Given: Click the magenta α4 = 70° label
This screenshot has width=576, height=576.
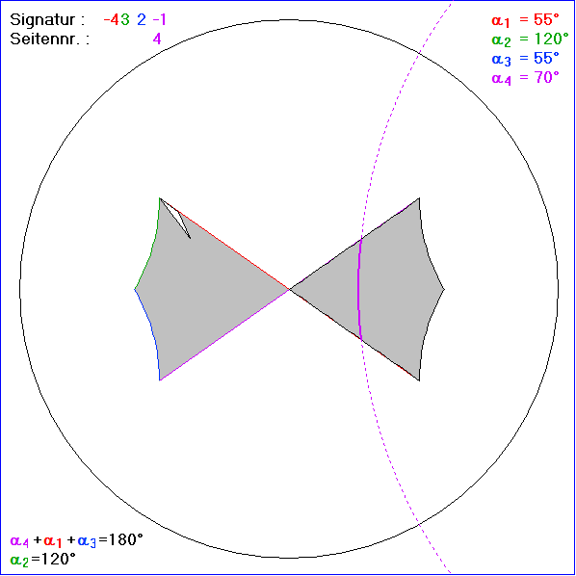Looking at the screenshot, I should (525, 78).
